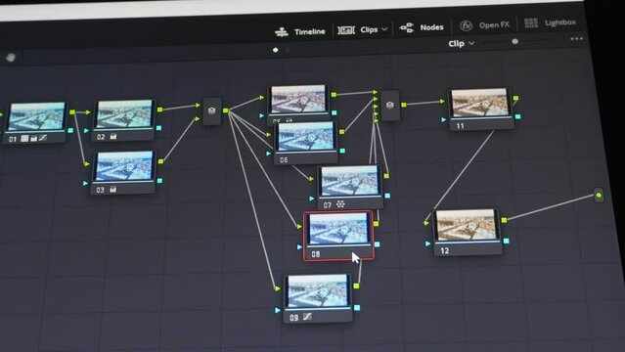The width and height of the screenshot is (625, 352).
Task: Click the node tree output connector
Action: click(x=599, y=196)
